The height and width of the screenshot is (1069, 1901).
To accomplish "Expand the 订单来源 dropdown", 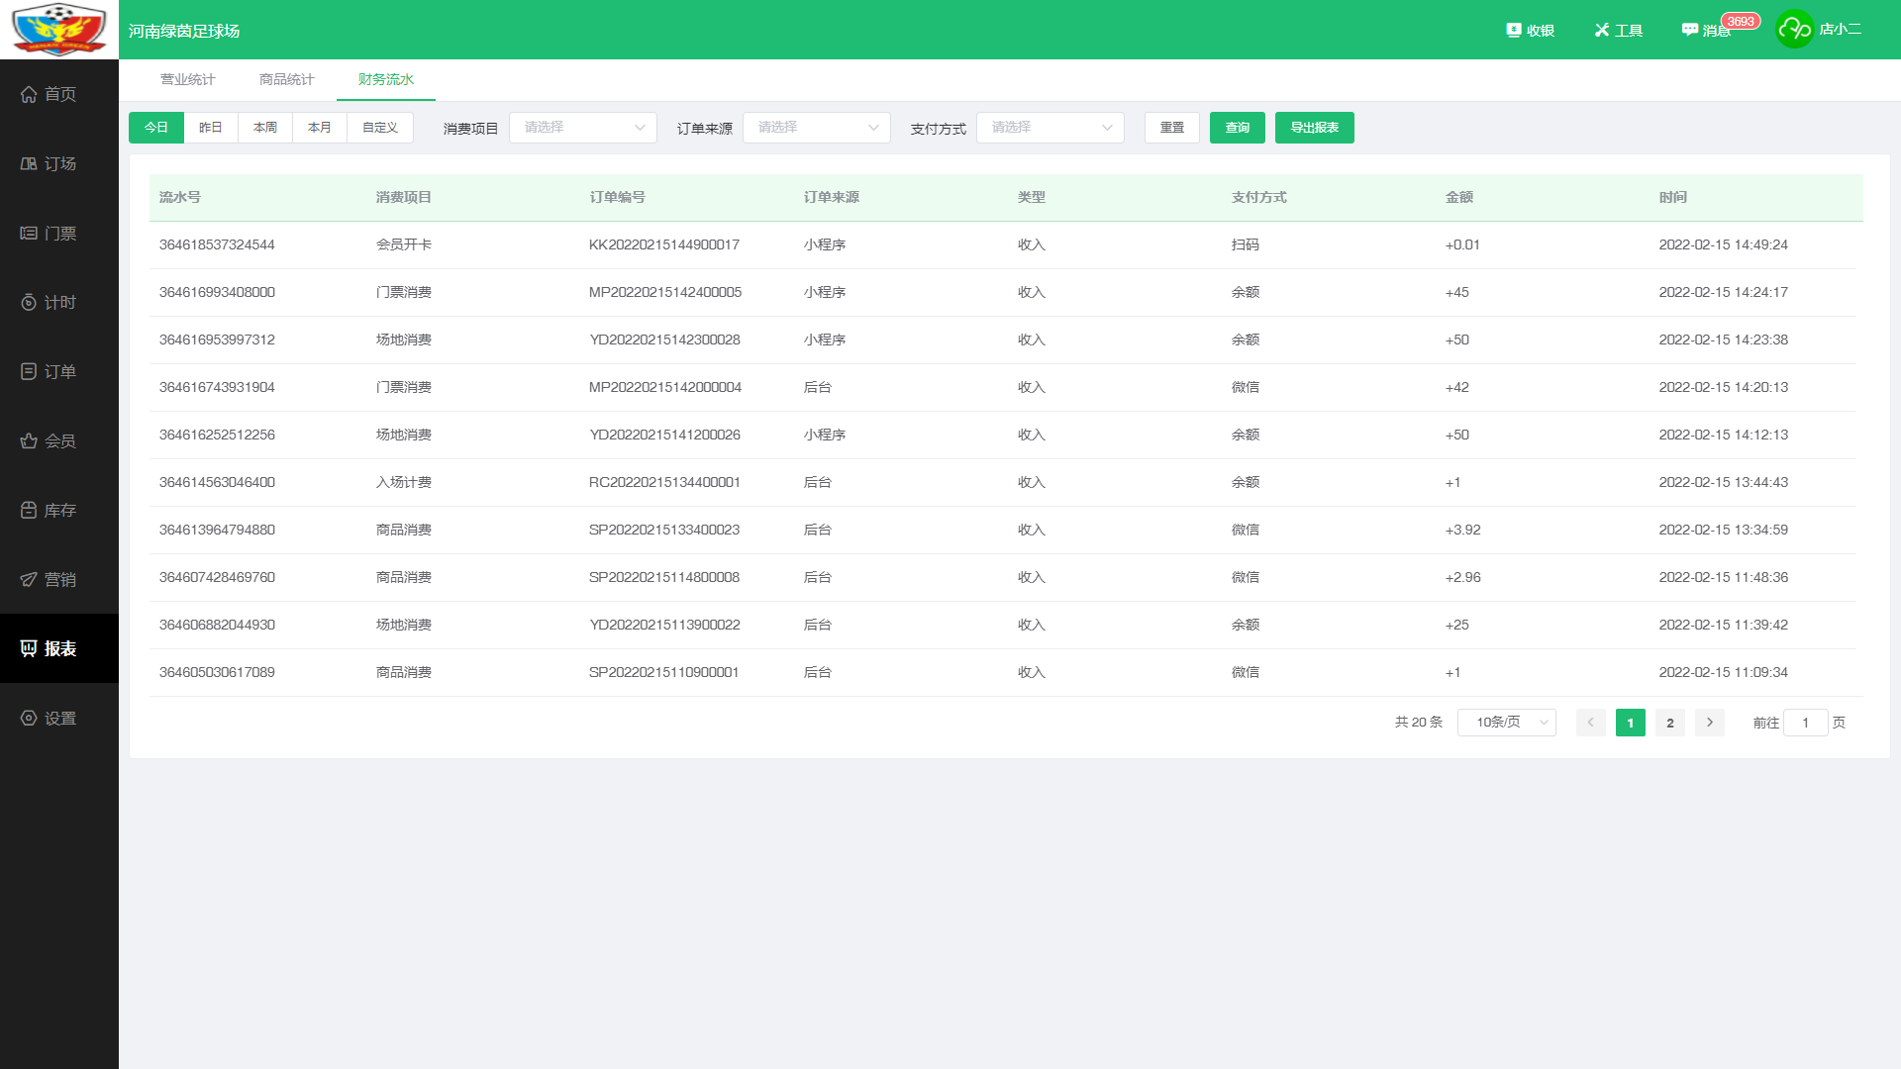I will (x=817, y=128).
